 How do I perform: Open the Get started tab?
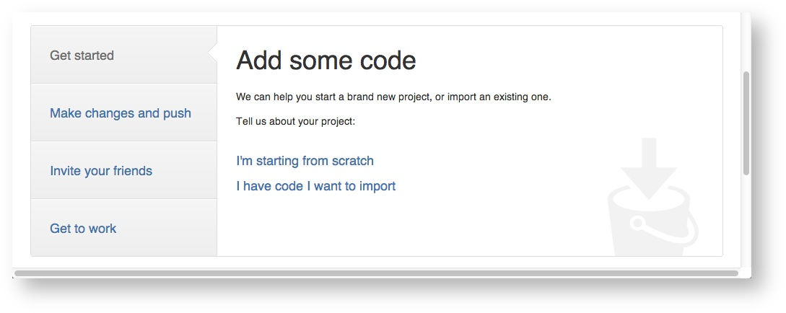[82, 56]
